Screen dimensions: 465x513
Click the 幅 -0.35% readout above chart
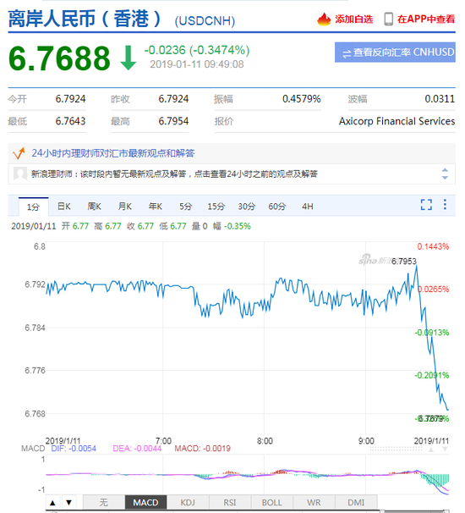(x=232, y=226)
